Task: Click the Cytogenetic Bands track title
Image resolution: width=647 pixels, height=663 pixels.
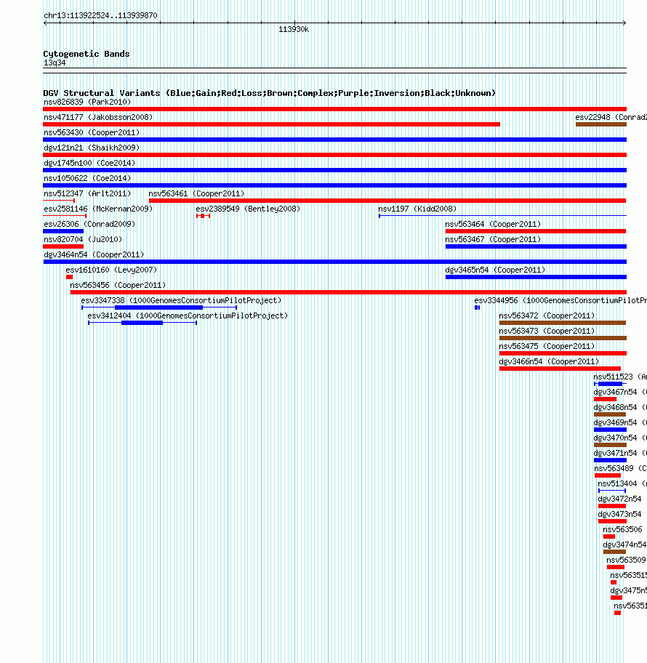Action: tap(87, 54)
